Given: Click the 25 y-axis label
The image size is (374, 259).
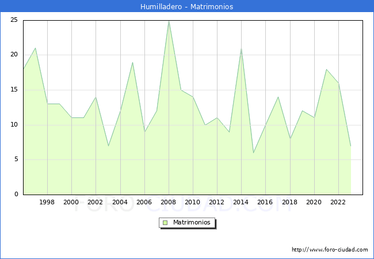Looking at the screenshot, I should click(14, 20).
